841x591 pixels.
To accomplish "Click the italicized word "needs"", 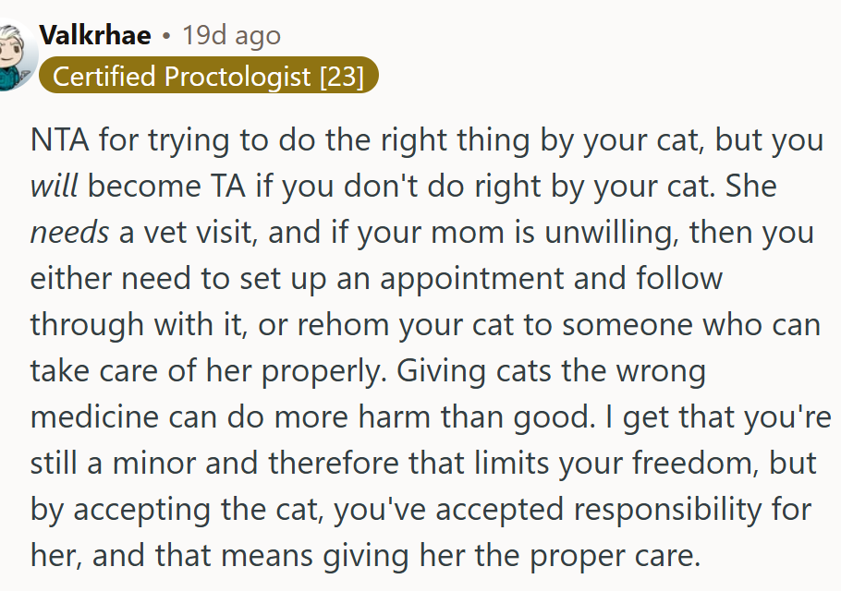I will [x=69, y=232].
